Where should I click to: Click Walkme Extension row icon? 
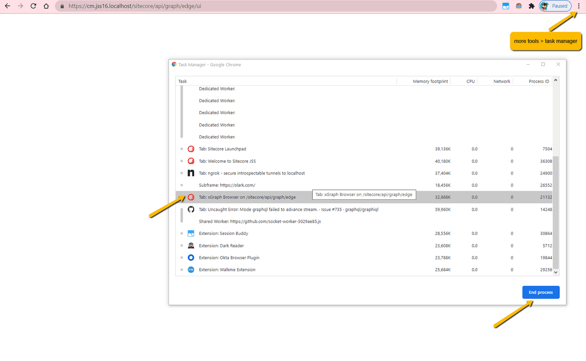click(191, 270)
